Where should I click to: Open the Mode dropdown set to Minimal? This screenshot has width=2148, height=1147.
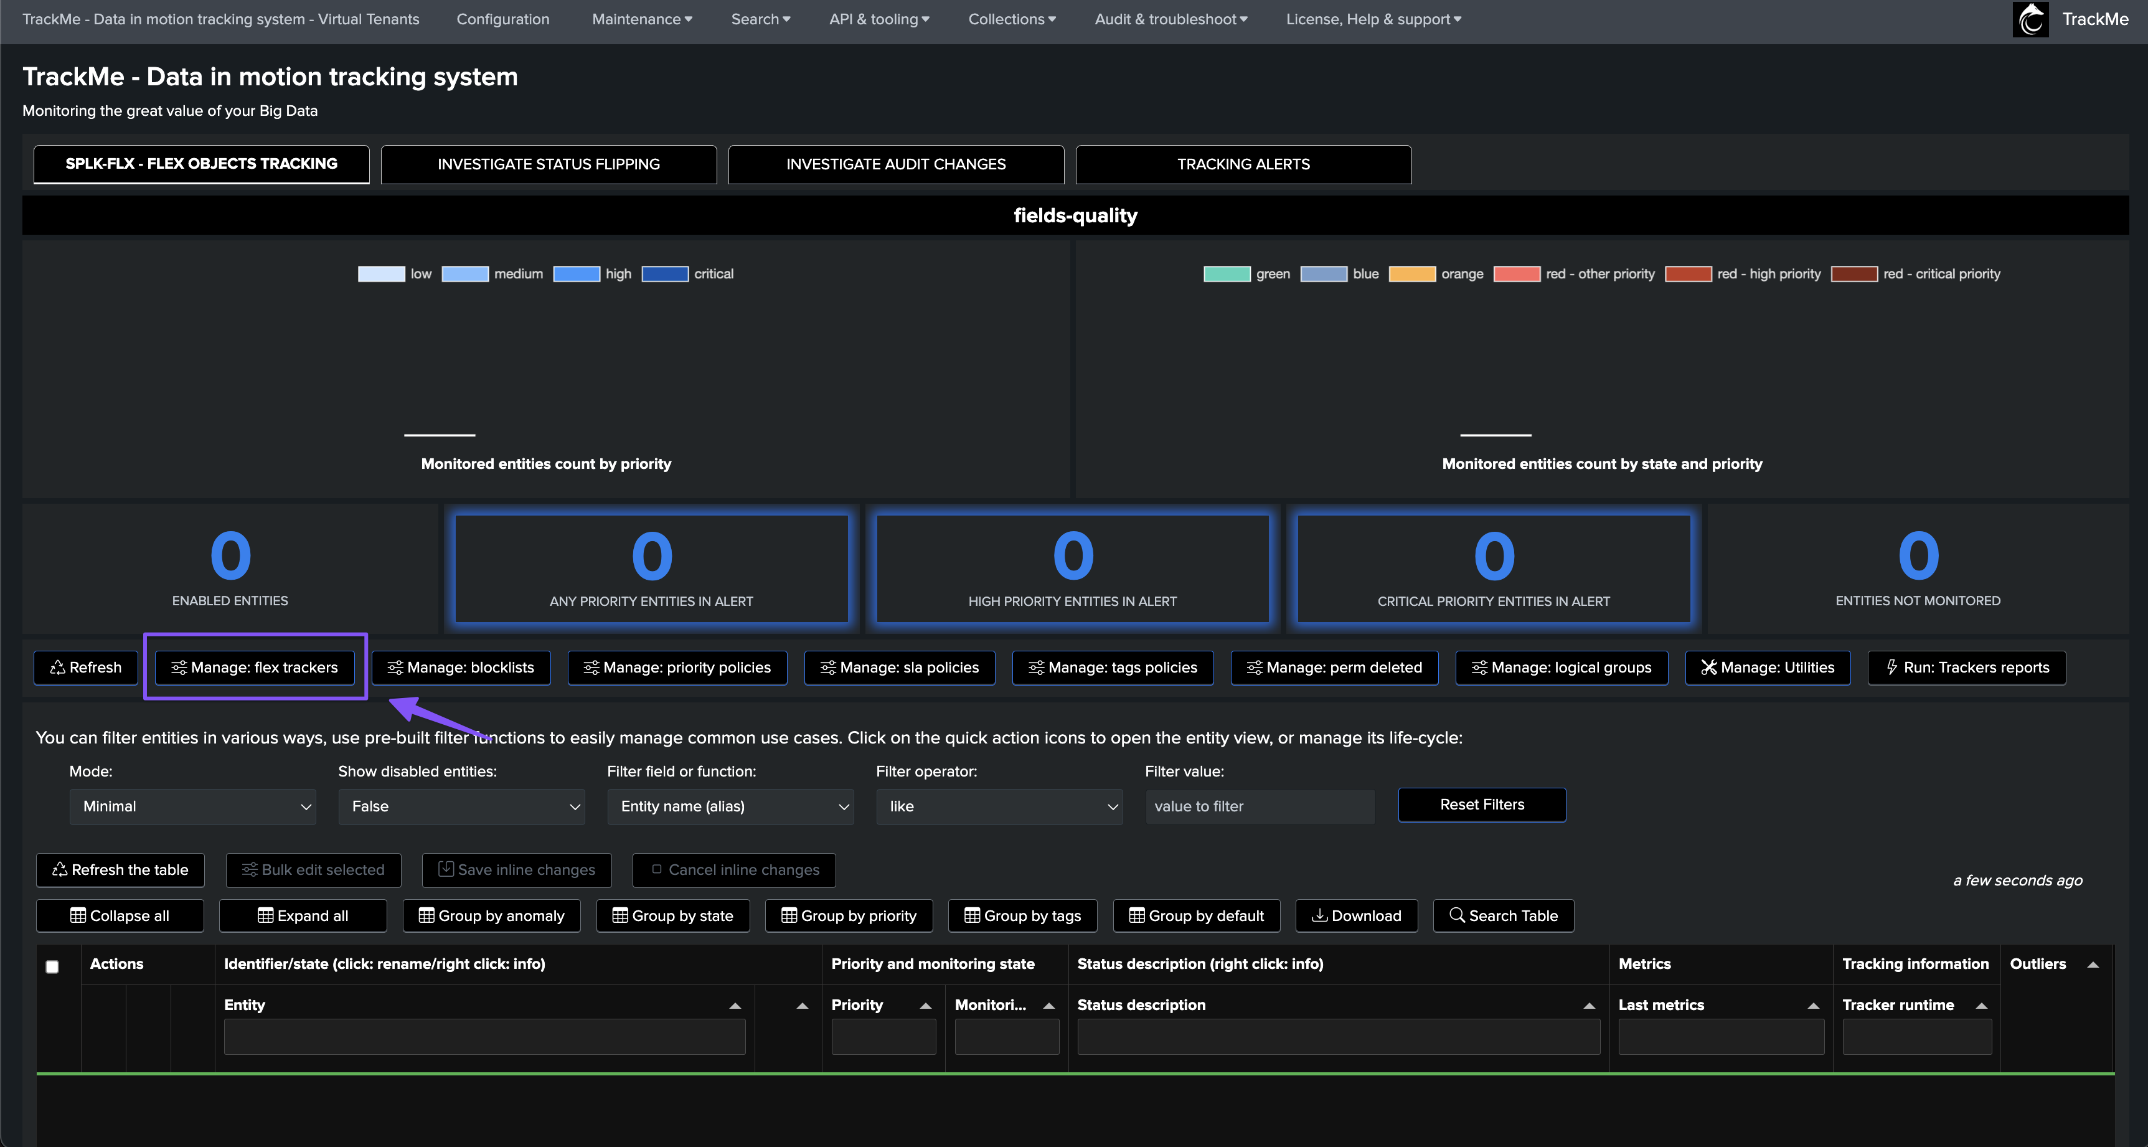point(192,806)
